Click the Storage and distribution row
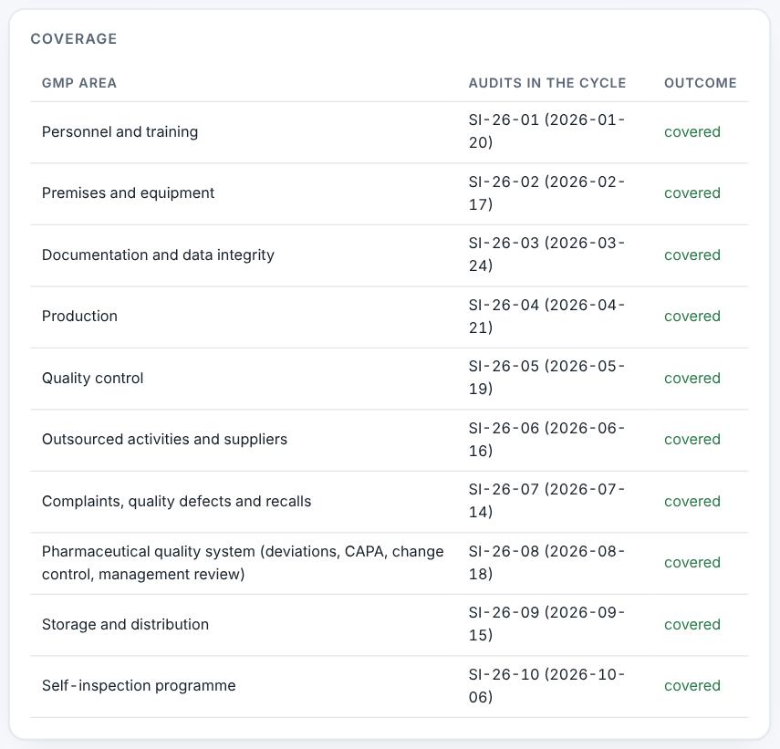This screenshot has height=749, width=780. 389,625
